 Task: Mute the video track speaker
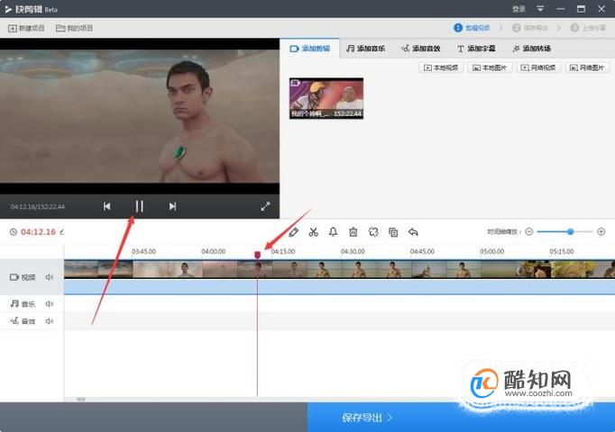point(50,277)
